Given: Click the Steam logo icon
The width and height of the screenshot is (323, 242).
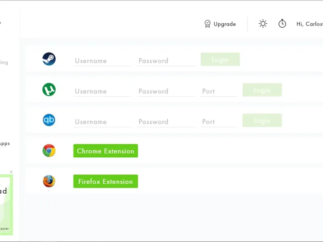Looking at the screenshot, I should (49, 59).
